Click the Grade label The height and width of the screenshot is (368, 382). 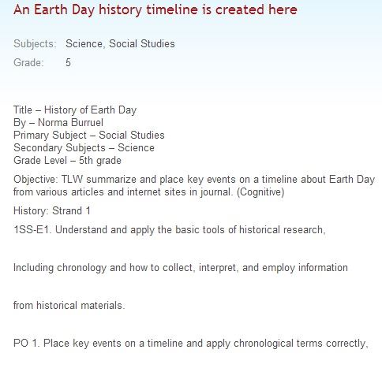pyautogui.click(x=28, y=62)
